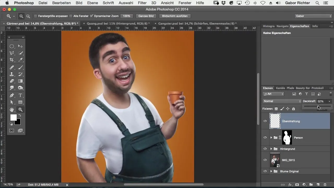Toggle layer filtering switch on/off

point(331,94)
